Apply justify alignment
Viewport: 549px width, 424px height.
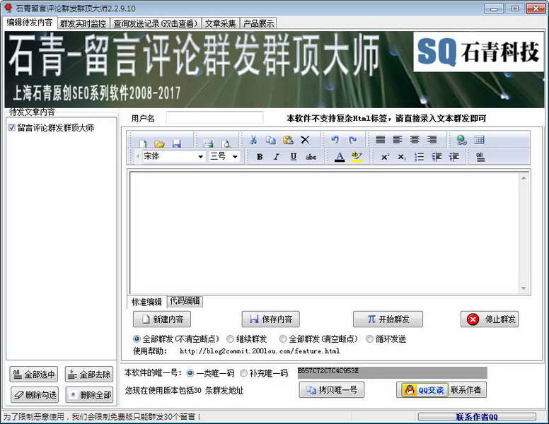tap(380, 140)
